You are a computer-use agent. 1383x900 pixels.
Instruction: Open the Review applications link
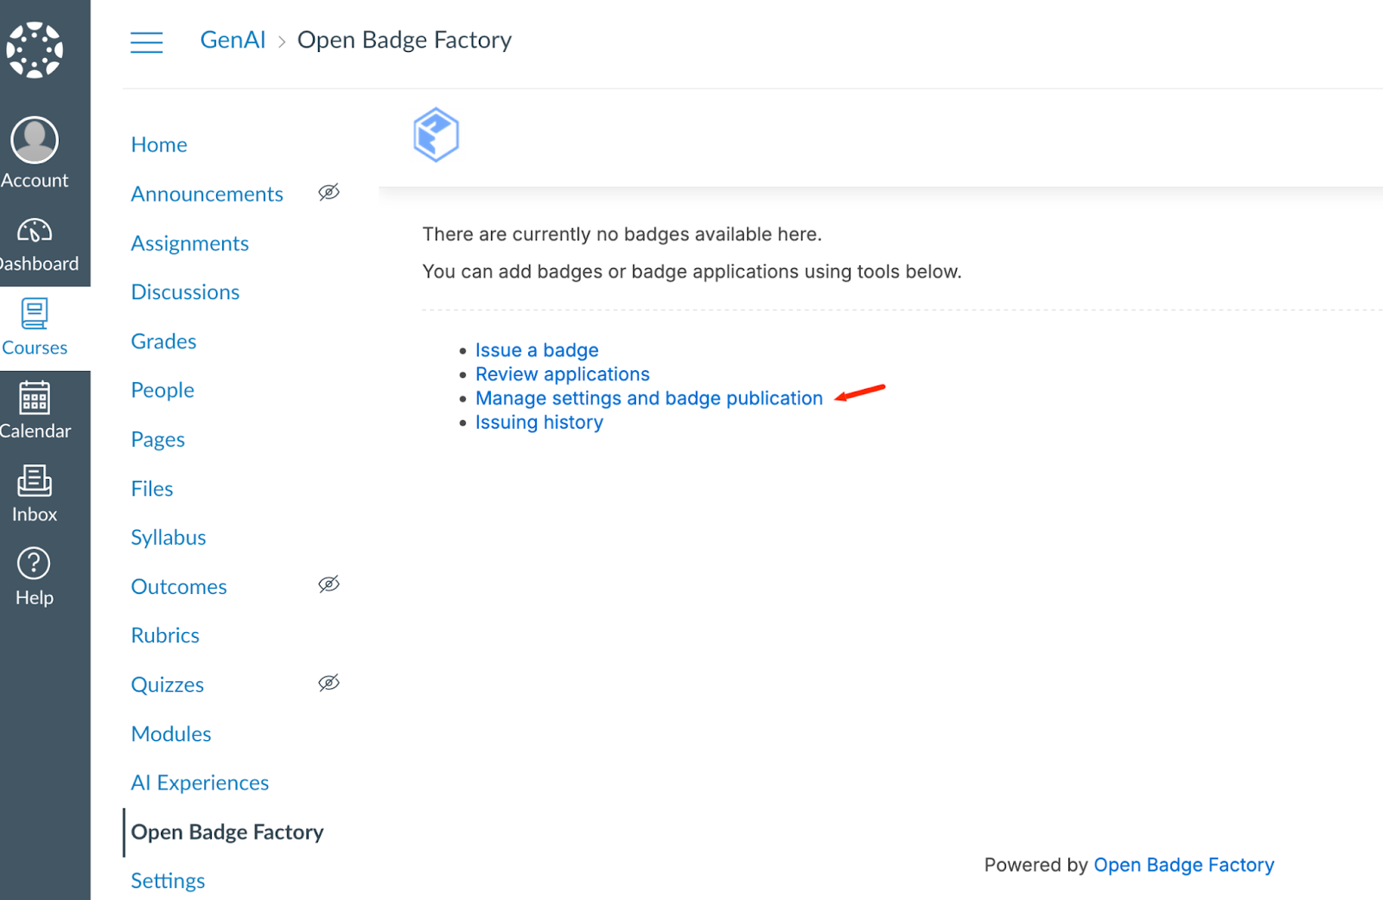pyautogui.click(x=563, y=374)
